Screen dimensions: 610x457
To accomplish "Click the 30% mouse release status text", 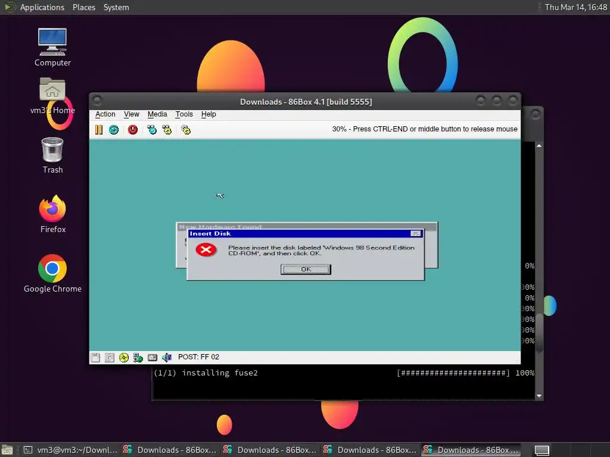I will coord(424,129).
